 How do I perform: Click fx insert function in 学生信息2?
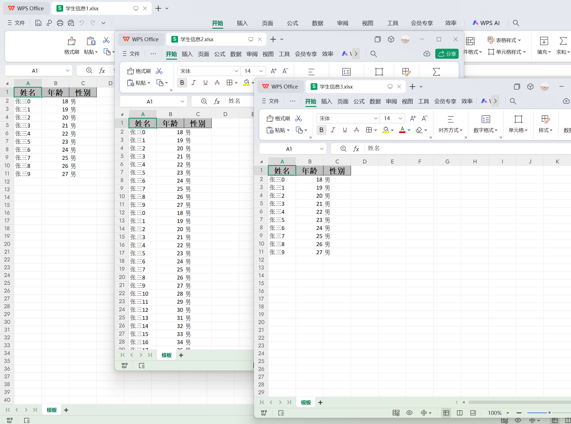(x=217, y=101)
